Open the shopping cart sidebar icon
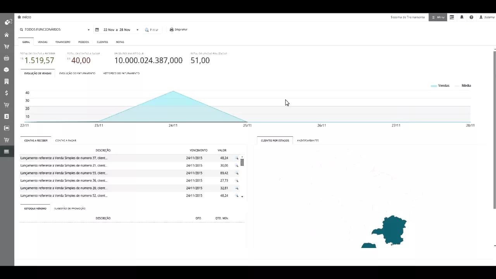 pos(7,46)
